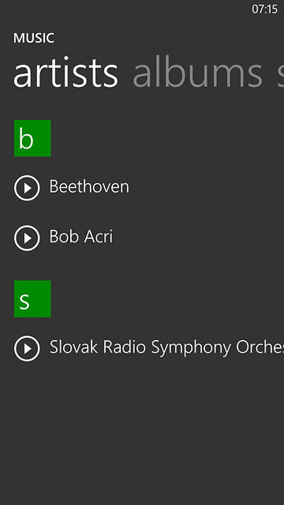Tap the MUSIC app title
Image resolution: width=284 pixels, height=505 pixels.
pyautogui.click(x=34, y=38)
